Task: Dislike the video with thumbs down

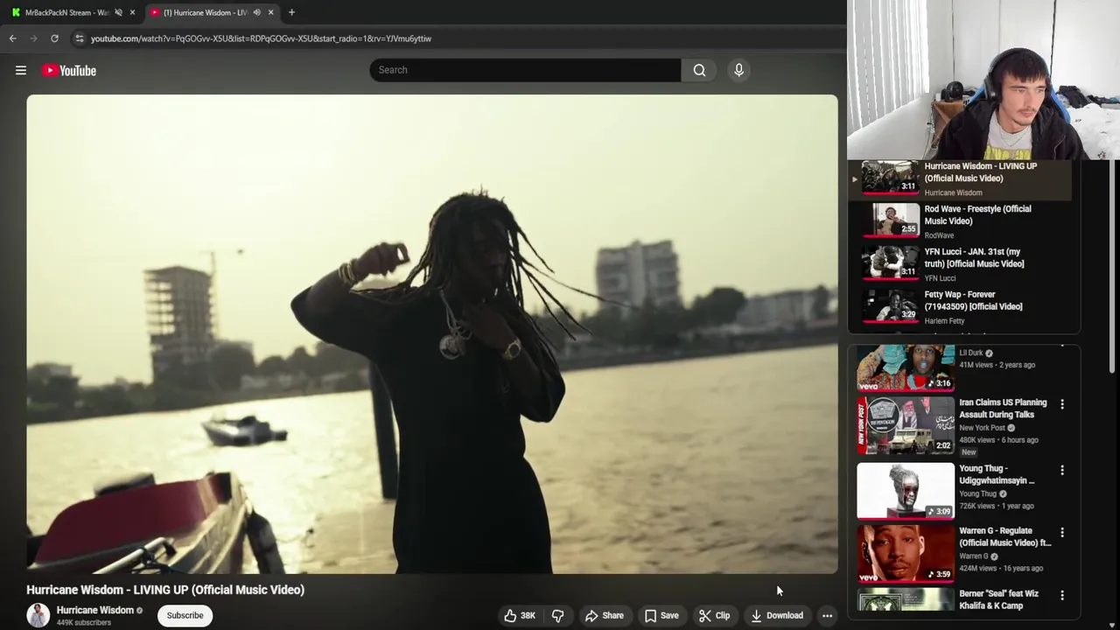Action: pos(558,616)
